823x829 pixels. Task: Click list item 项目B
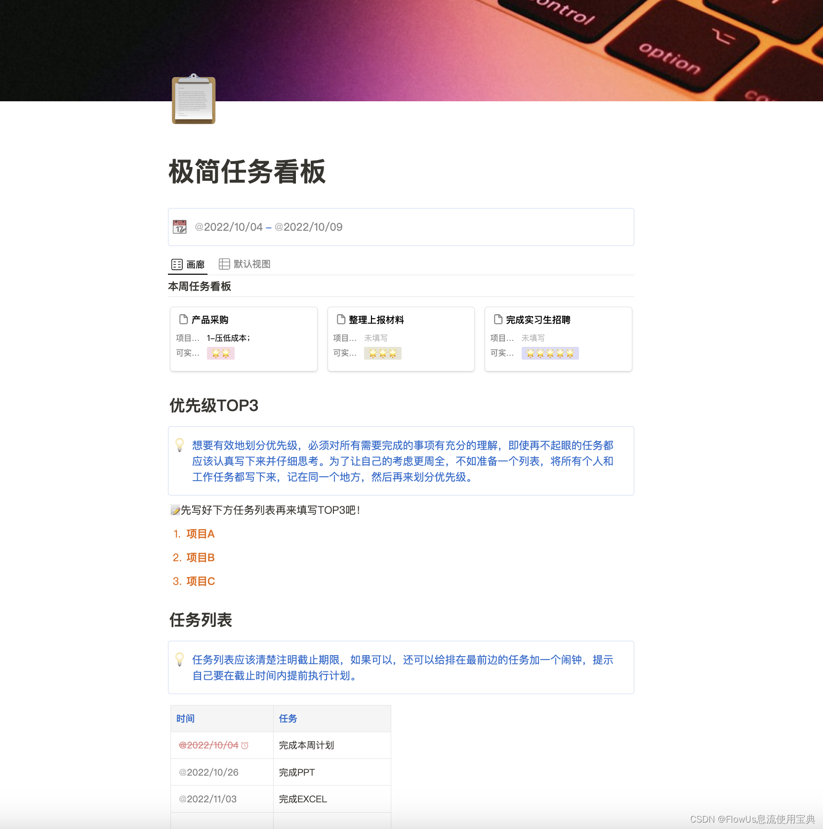click(200, 558)
